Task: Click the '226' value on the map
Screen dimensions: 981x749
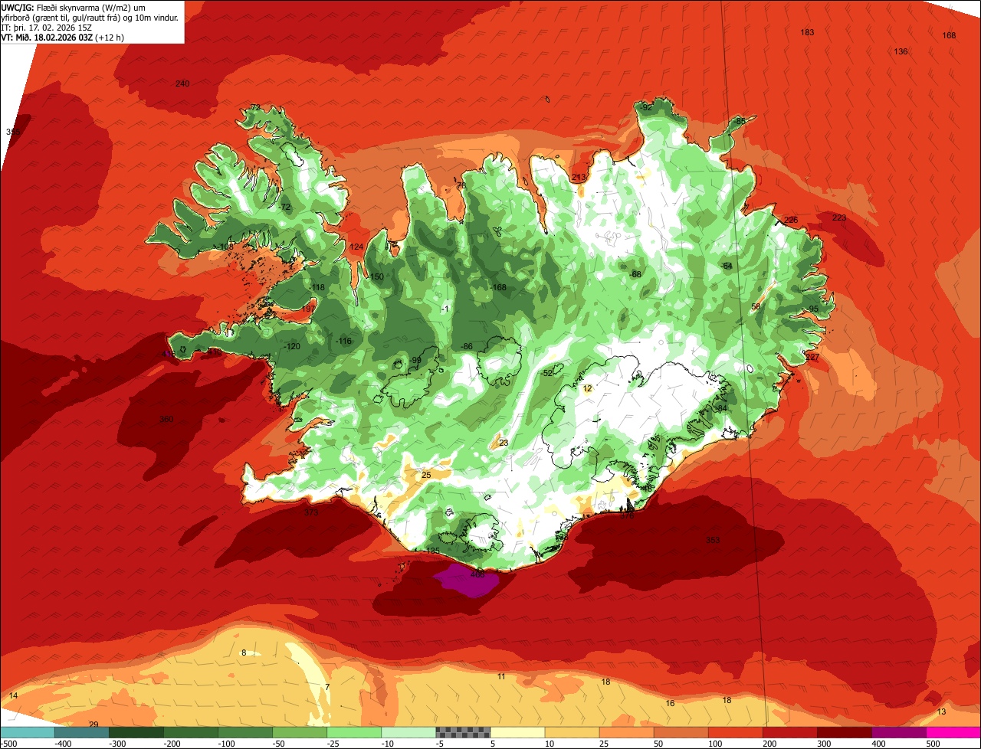Action: click(x=791, y=221)
